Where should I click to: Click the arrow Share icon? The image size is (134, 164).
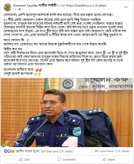(104, 160)
